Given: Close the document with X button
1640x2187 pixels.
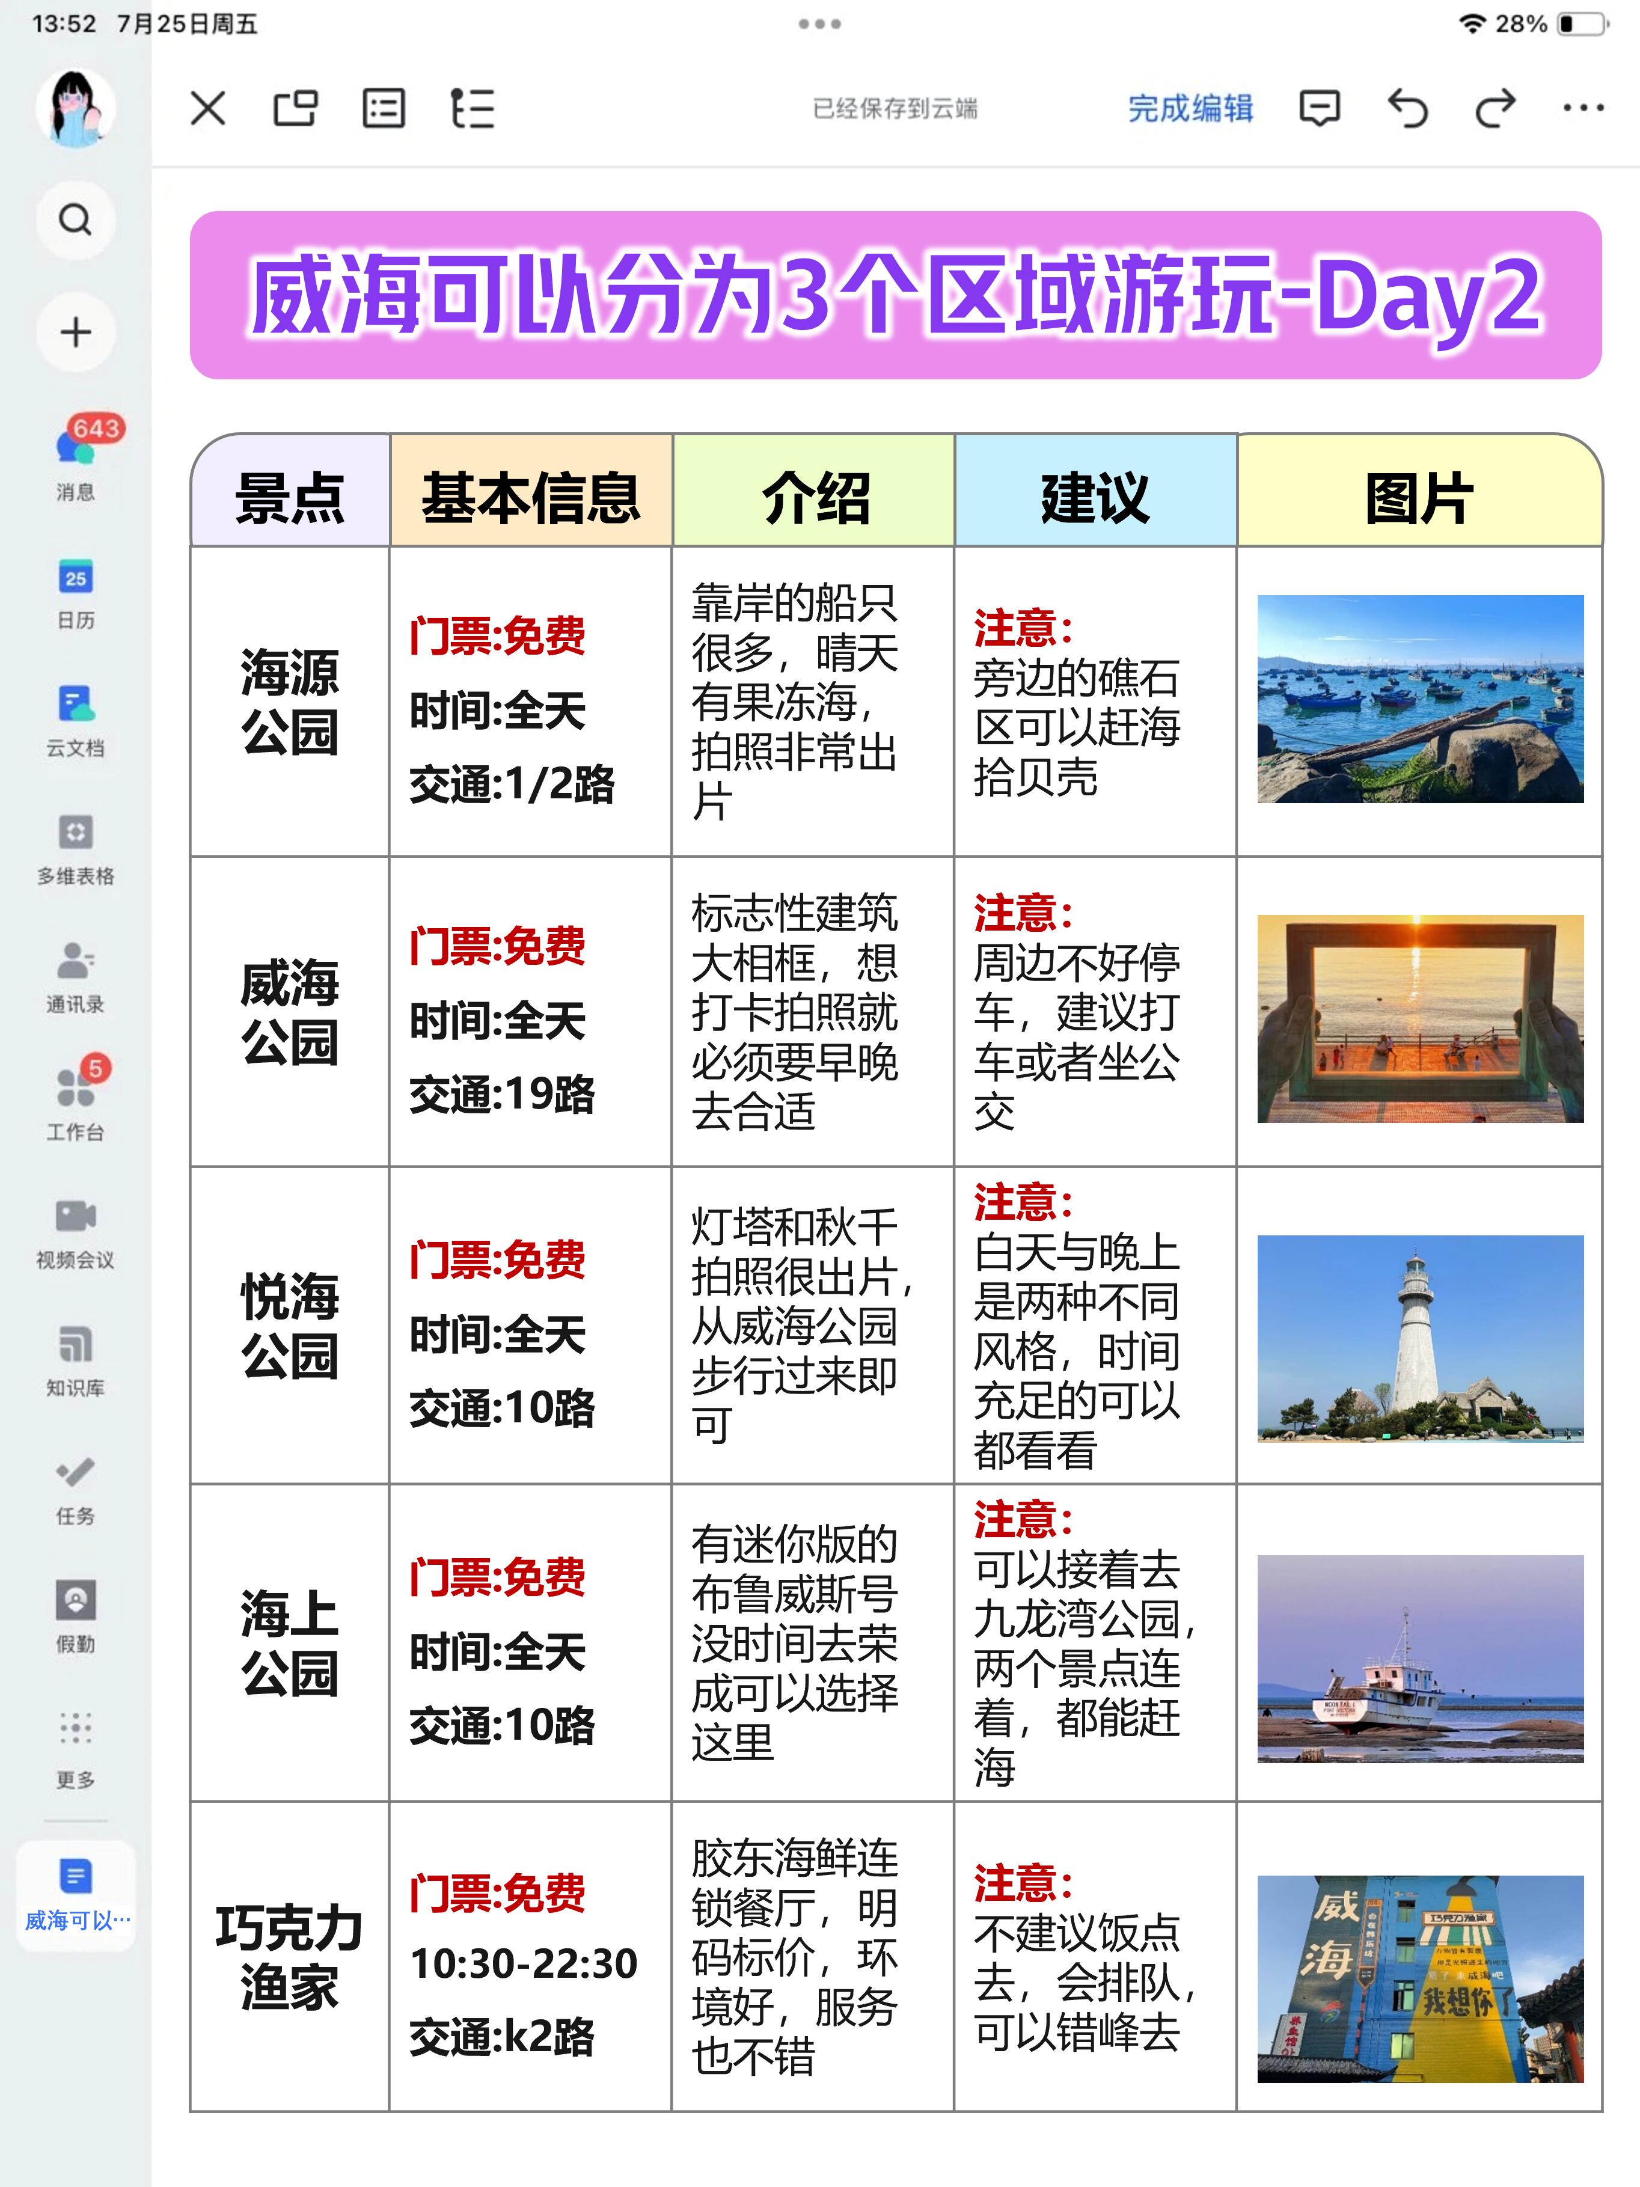Looking at the screenshot, I should pyautogui.click(x=207, y=108).
